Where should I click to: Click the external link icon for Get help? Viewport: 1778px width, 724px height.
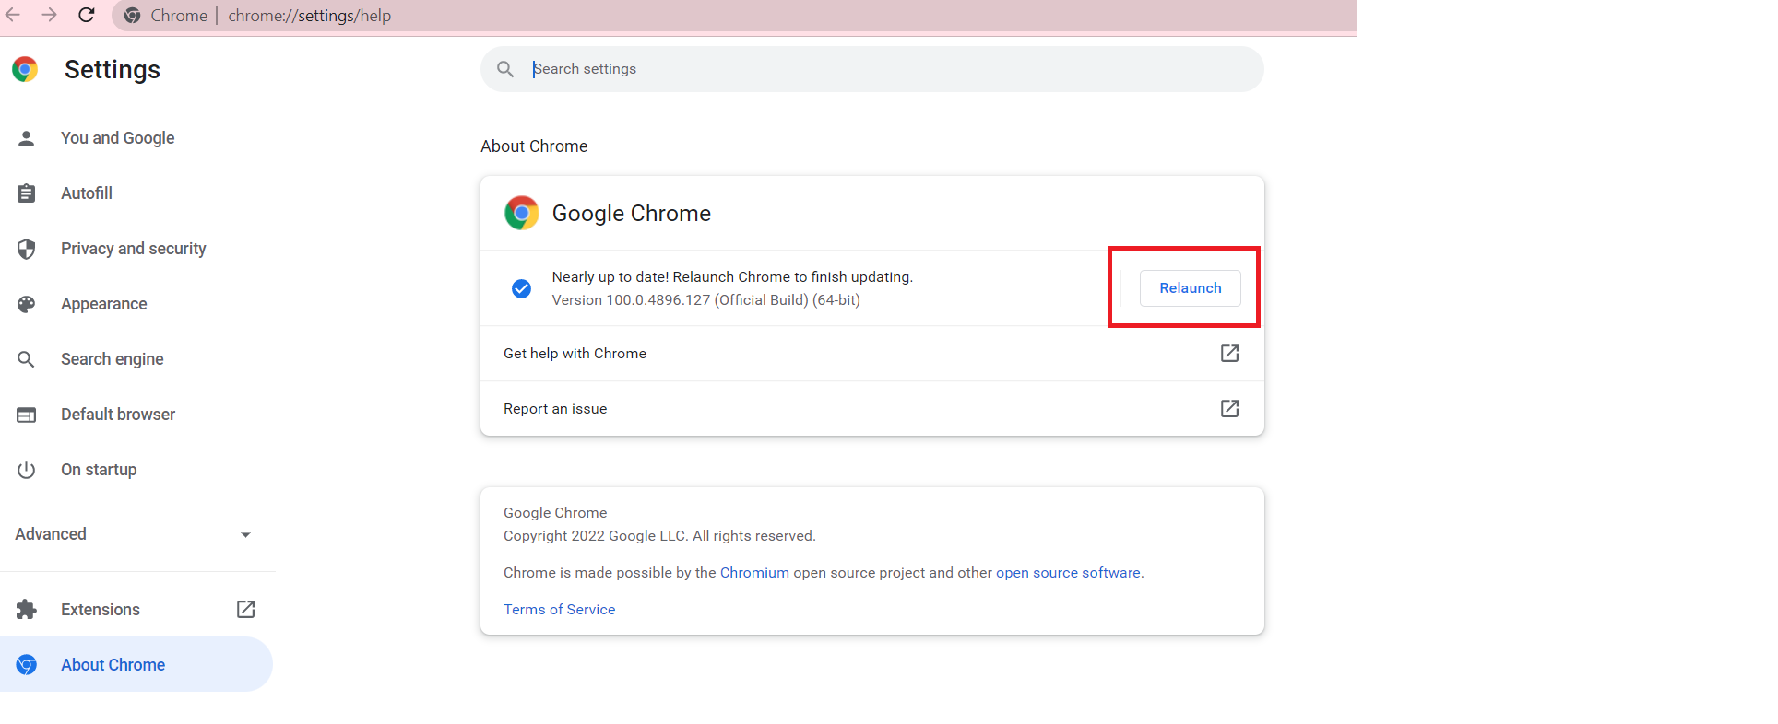1229,353
